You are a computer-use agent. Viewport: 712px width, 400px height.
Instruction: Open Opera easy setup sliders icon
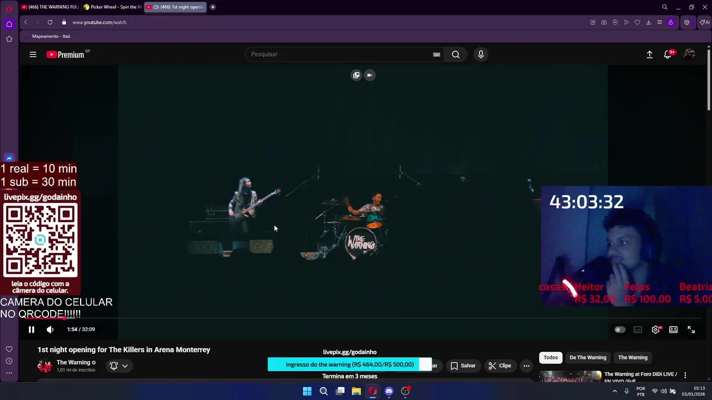click(660, 22)
